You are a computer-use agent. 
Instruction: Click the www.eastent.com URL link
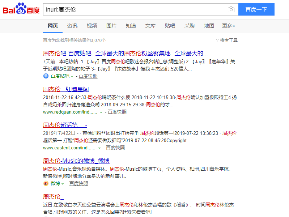(x=69, y=148)
